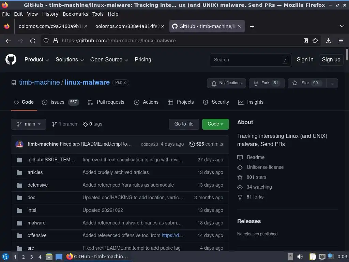Click the volume icon in system tray

coord(300,257)
